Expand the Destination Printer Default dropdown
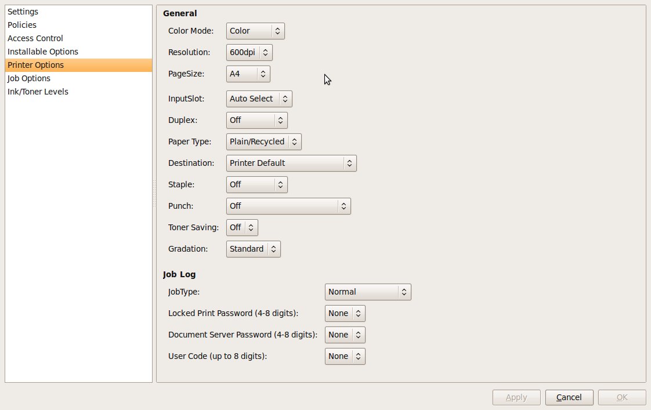Screen dimensions: 651x410 291,163
